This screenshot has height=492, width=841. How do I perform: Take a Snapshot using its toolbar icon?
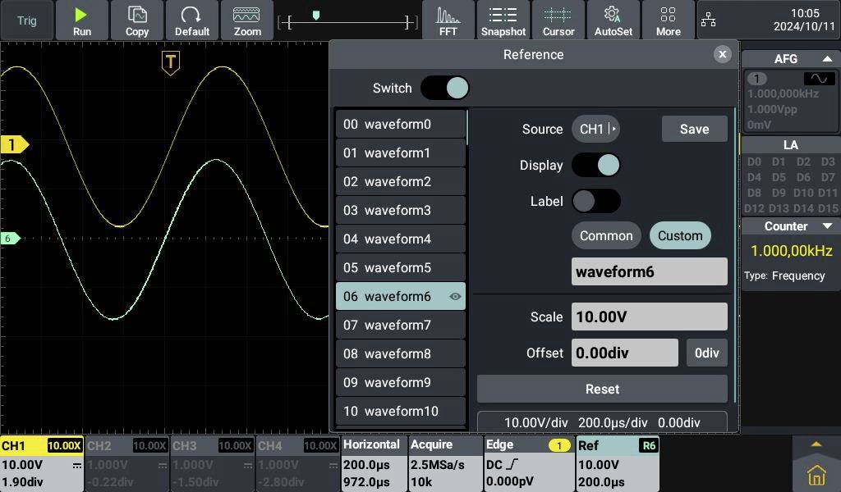pos(503,20)
